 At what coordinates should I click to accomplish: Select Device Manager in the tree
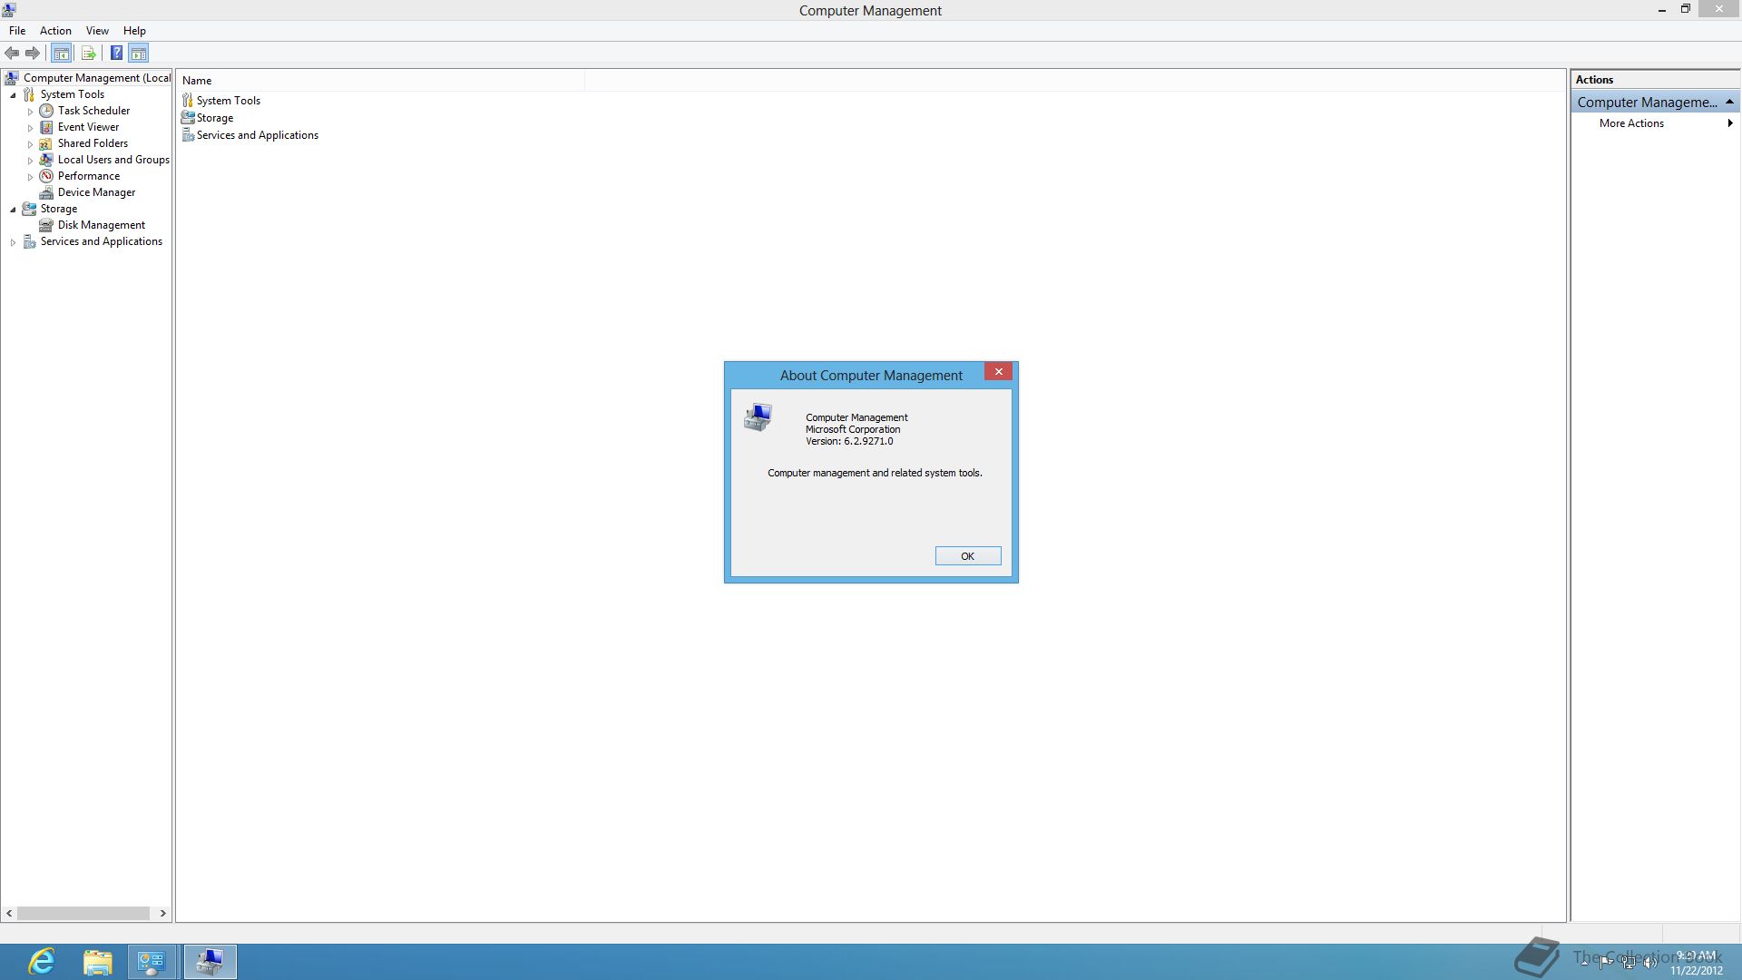[x=96, y=192]
